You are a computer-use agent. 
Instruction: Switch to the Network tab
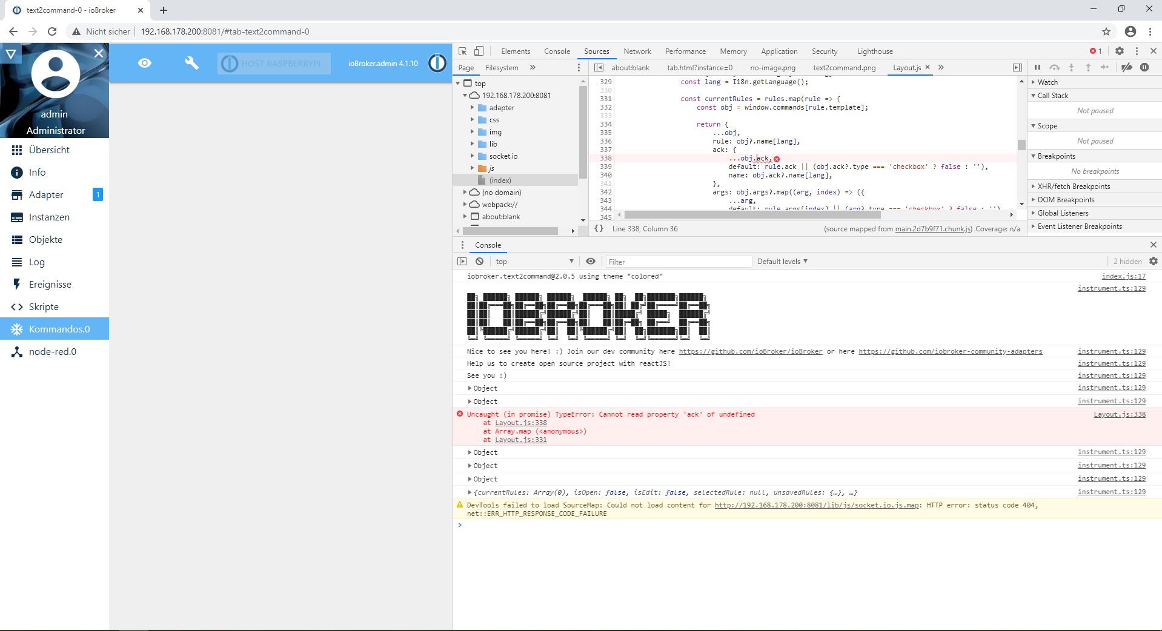click(x=637, y=51)
